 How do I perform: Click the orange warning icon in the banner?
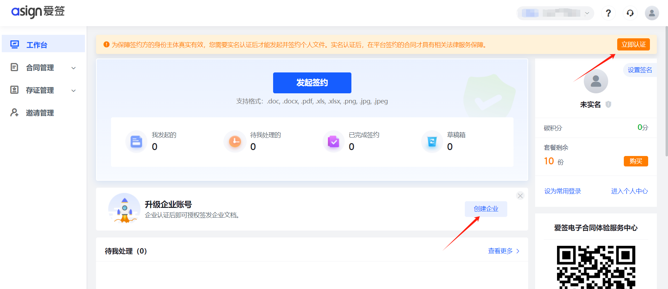(106, 45)
